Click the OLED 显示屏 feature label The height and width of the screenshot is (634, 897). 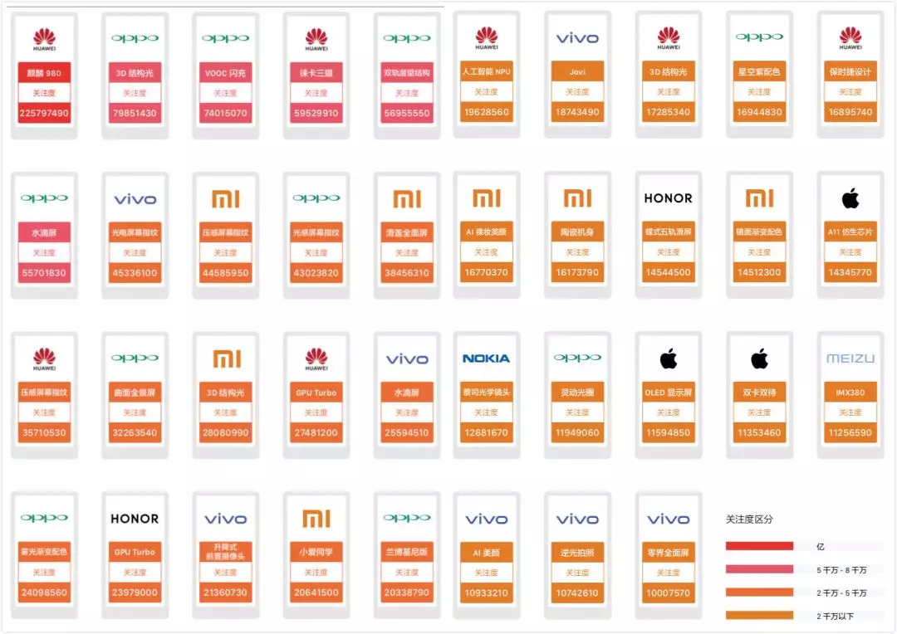668,393
